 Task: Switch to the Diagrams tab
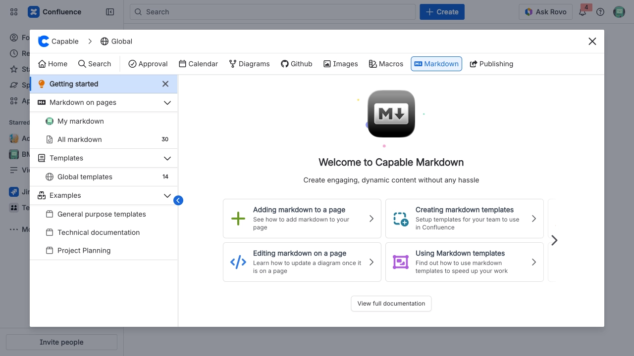[249, 64]
